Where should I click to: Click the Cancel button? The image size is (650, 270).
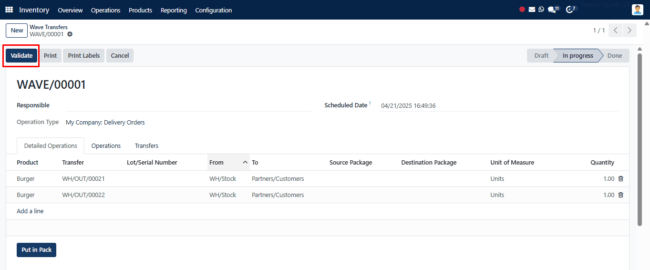pyautogui.click(x=120, y=55)
